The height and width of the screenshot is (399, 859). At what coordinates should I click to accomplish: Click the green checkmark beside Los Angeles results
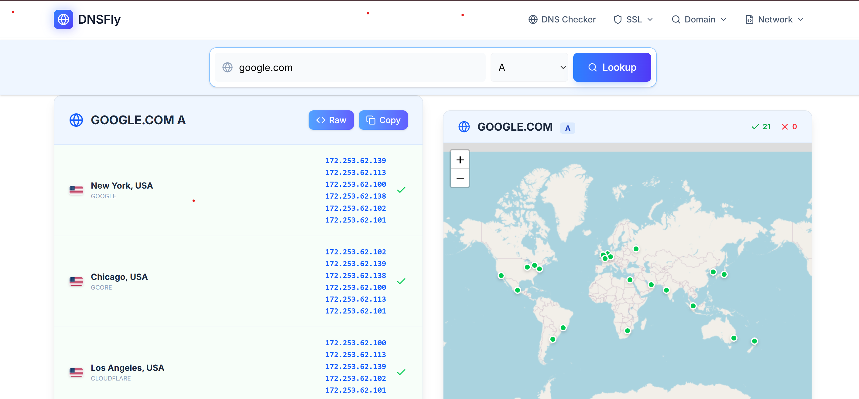(x=401, y=372)
